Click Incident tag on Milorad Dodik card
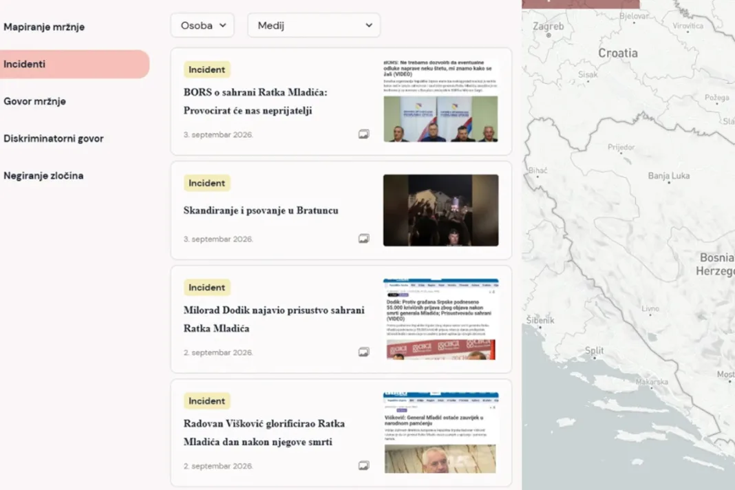The width and height of the screenshot is (735, 490). 206,287
